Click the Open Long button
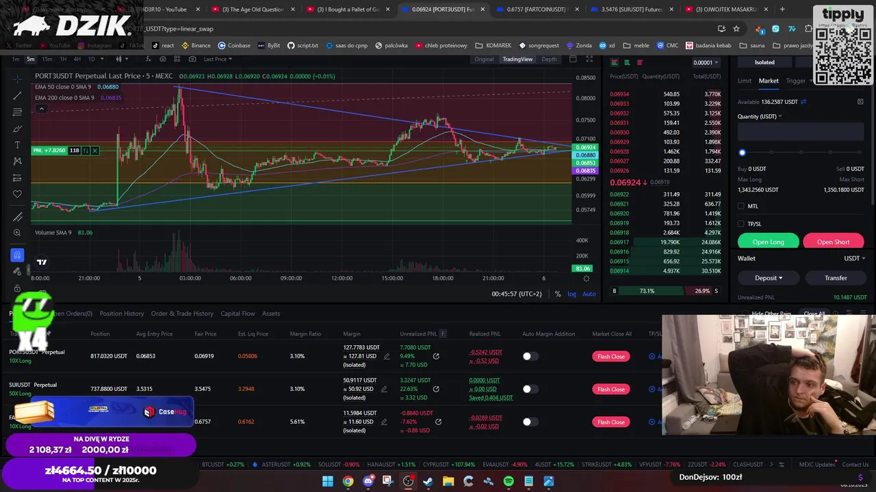The height and width of the screenshot is (492, 876). (768, 241)
